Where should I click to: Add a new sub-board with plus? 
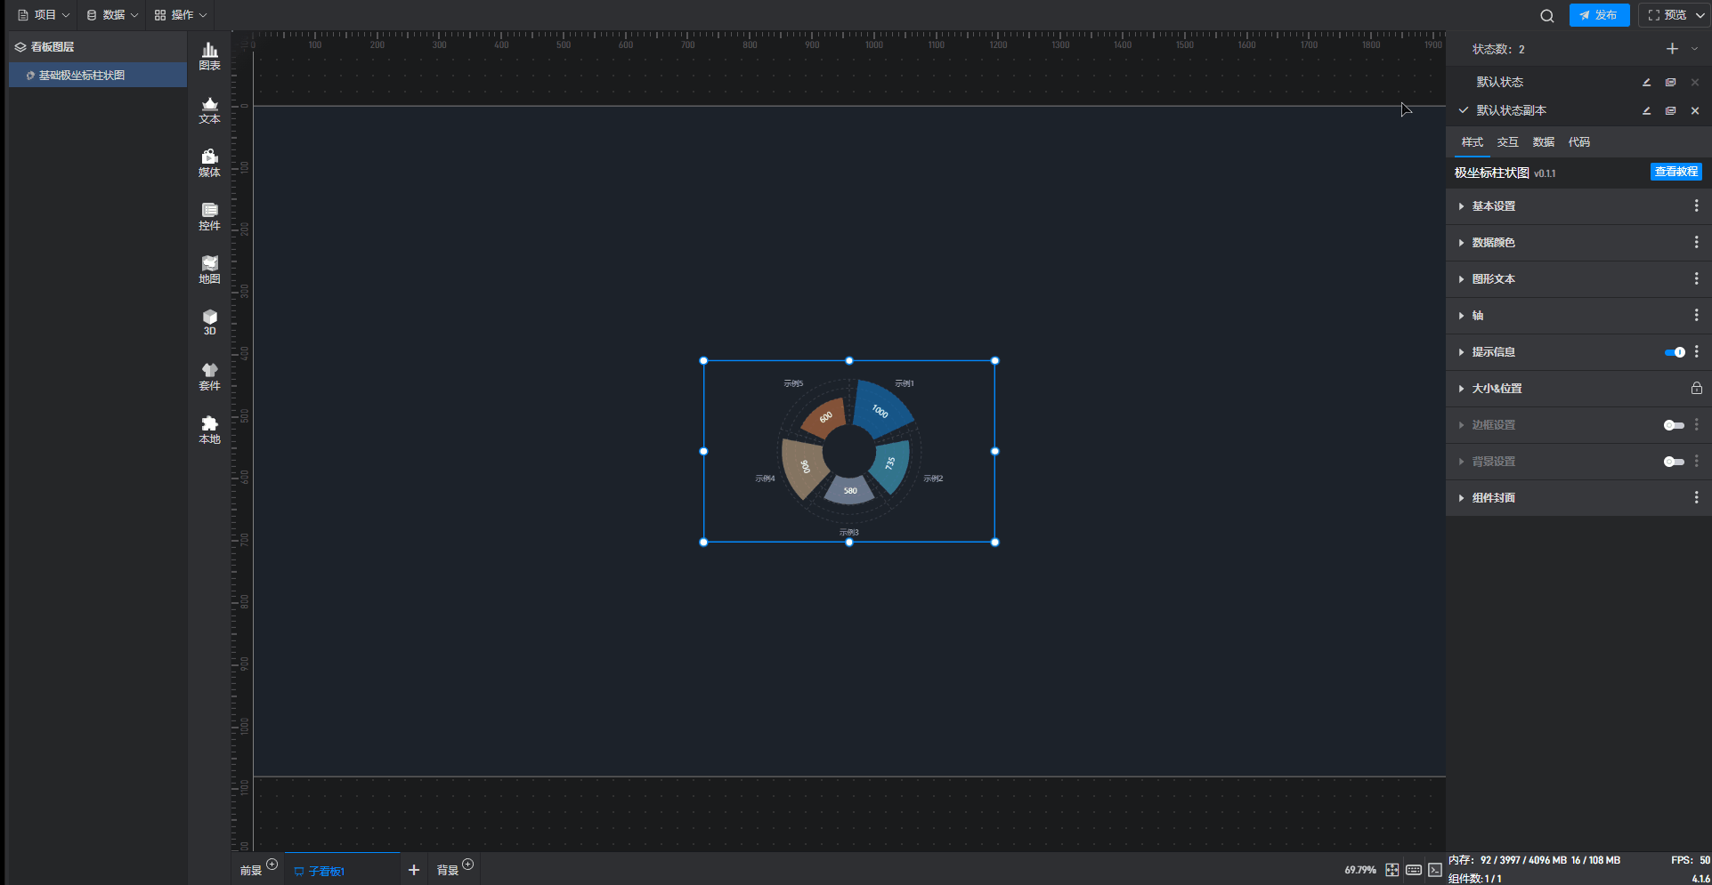coord(414,870)
